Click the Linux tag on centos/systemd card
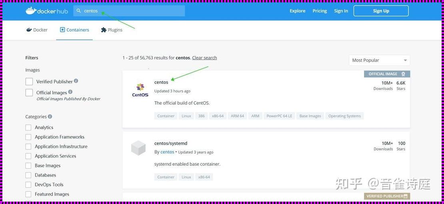This screenshot has width=444, height=204. click(186, 177)
